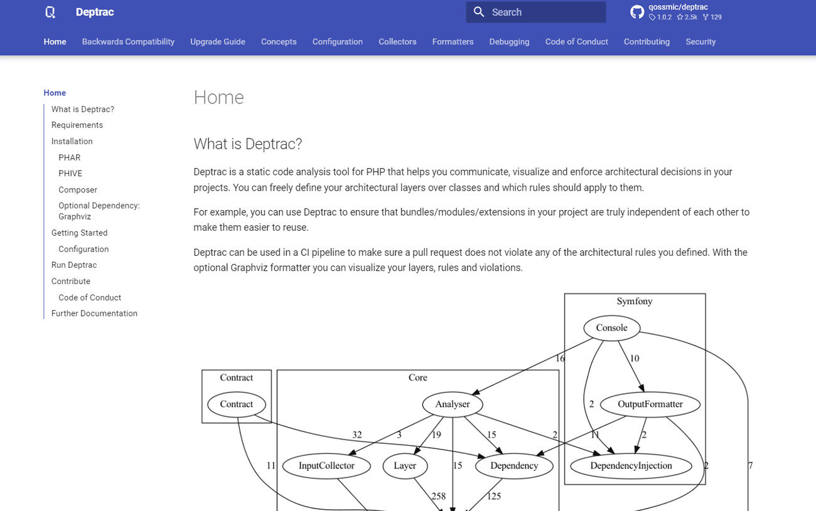The image size is (816, 511).
Task: Open the GitHub repository icon
Action: [x=637, y=12]
